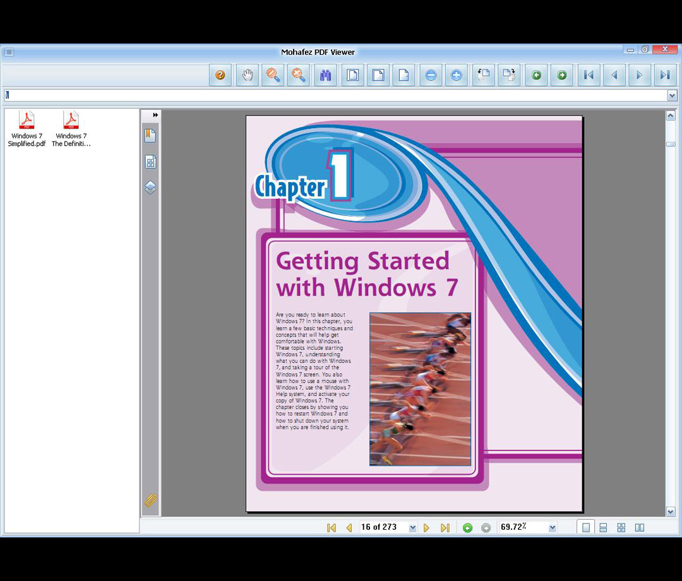
Task: Click the orange help question mark icon
Action: [220, 76]
